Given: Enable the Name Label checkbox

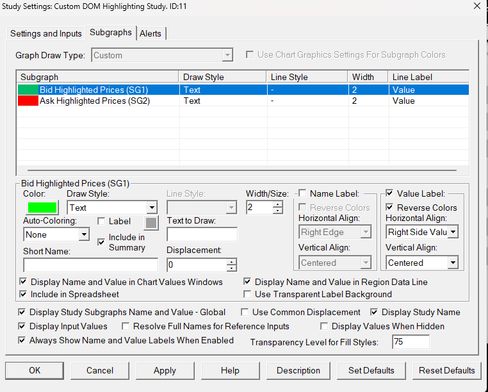Looking at the screenshot, I should point(302,193).
